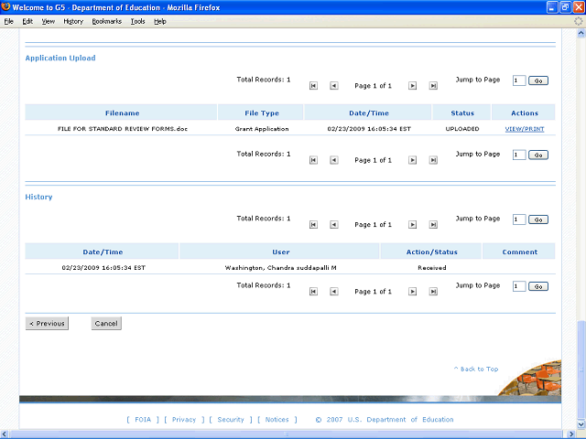Screen dimensions: 586x439
Task: Open the Privacy footer link
Action: point(184,420)
